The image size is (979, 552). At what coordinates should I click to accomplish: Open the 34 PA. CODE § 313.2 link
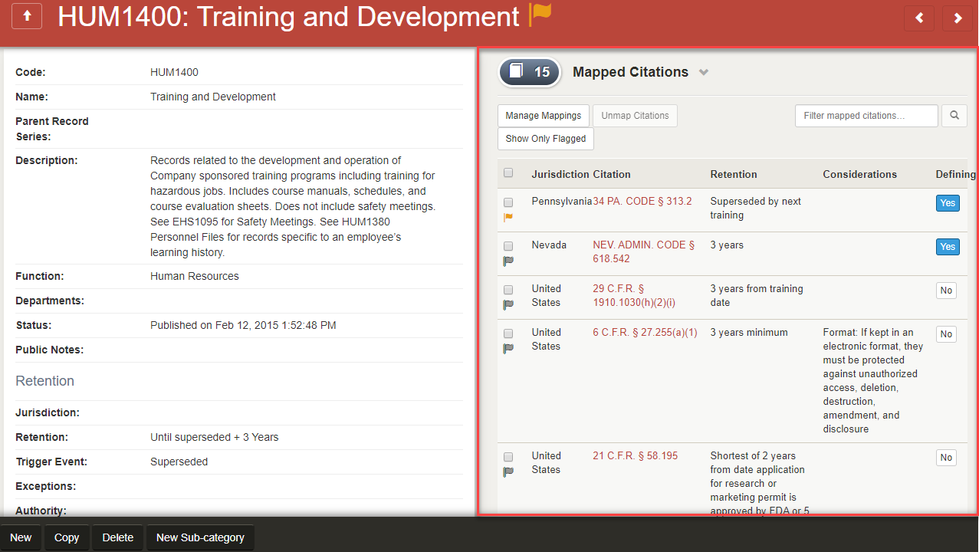[642, 202]
